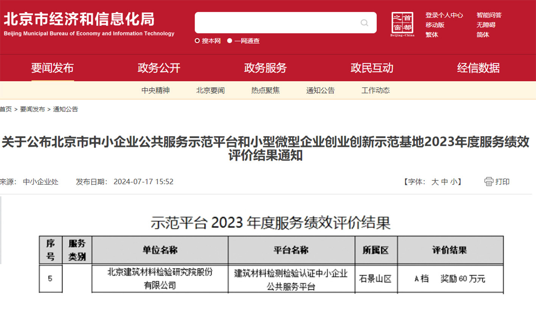Select the 搜本网 radio button
Viewport: 536px width, 325px height.
pyautogui.click(x=197, y=41)
